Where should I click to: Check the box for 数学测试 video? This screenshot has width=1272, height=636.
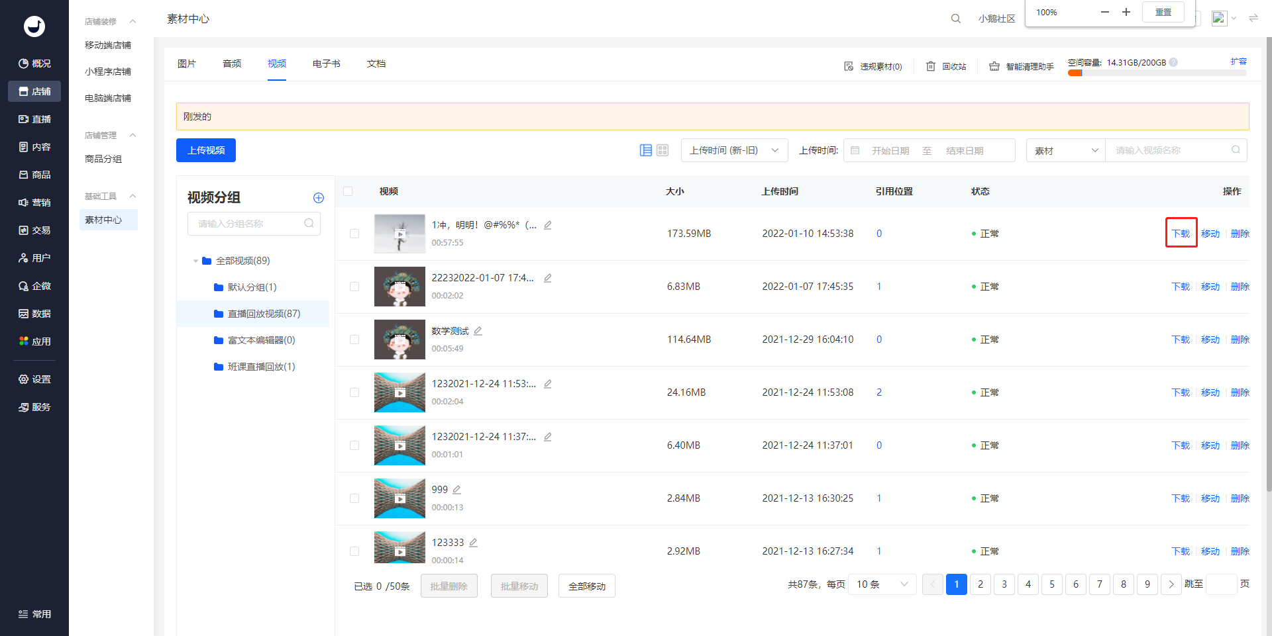tap(354, 340)
